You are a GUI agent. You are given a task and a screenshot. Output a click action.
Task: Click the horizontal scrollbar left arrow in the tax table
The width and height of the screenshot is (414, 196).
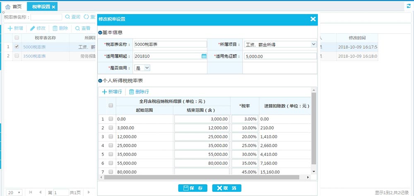(101, 177)
